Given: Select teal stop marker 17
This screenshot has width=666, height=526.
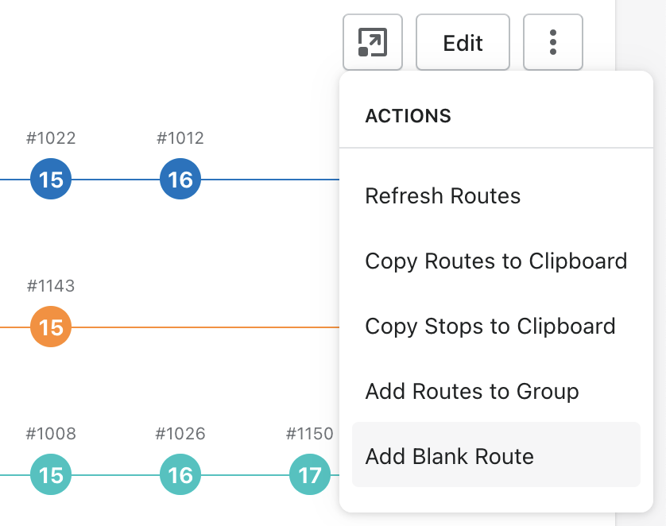Looking at the screenshot, I should 309,475.
